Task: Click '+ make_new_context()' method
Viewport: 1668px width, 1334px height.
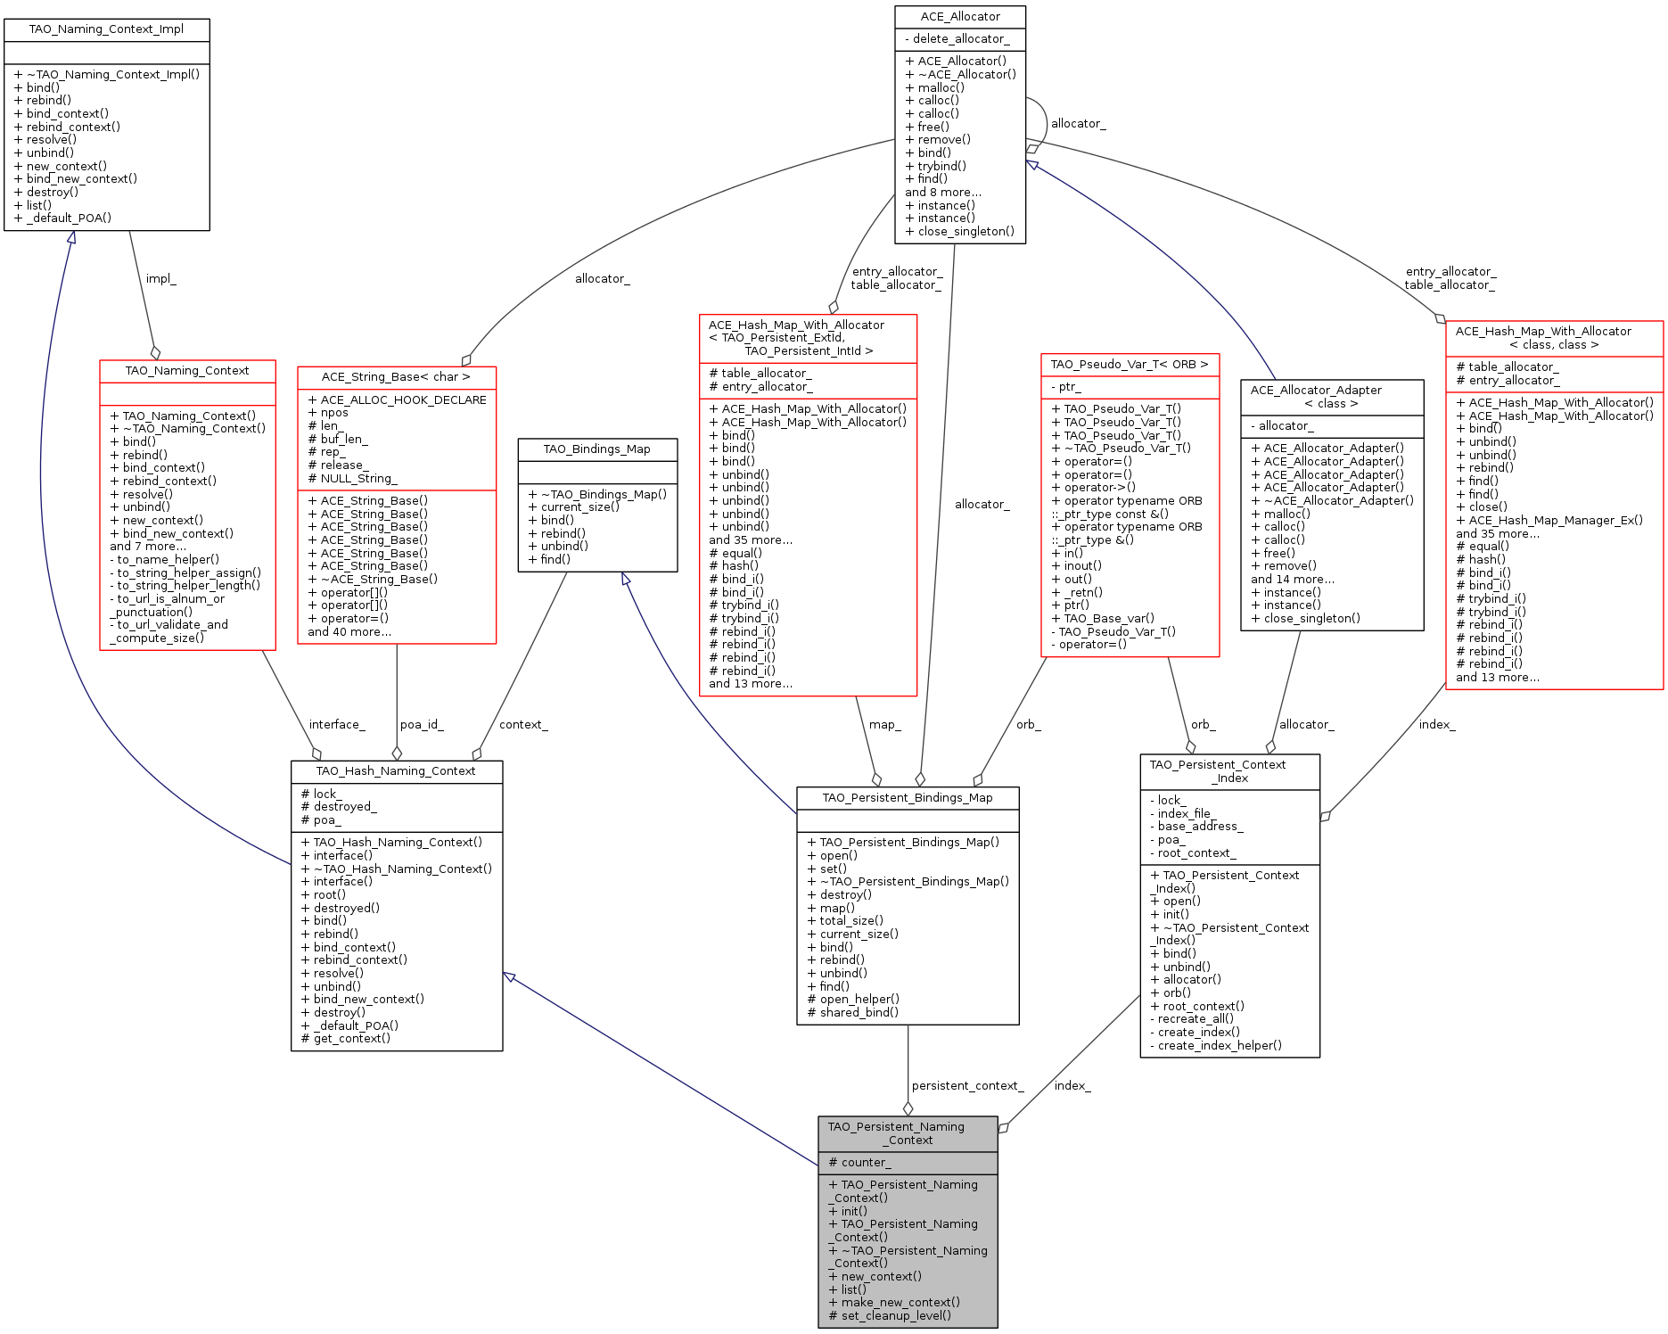Action: 893,1303
